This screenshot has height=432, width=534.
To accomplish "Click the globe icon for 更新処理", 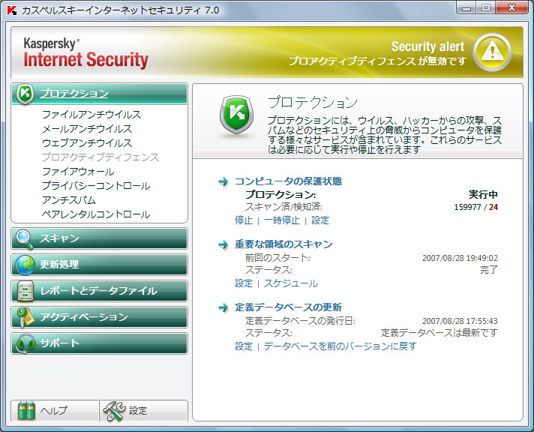I will pyautogui.click(x=25, y=265).
